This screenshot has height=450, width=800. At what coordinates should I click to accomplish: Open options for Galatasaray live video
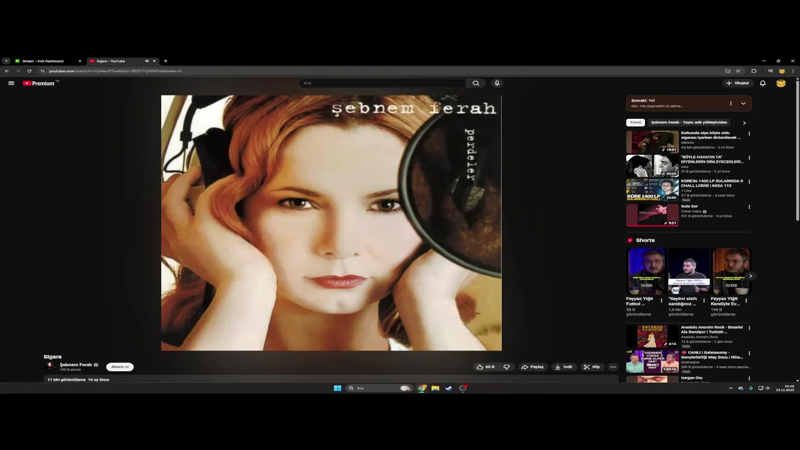749,353
